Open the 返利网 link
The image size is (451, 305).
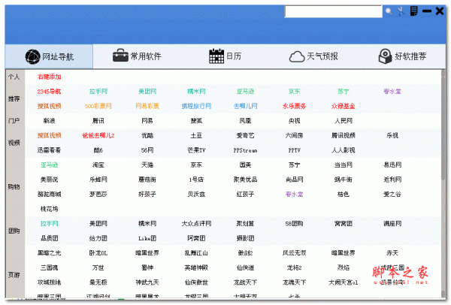click(392, 180)
